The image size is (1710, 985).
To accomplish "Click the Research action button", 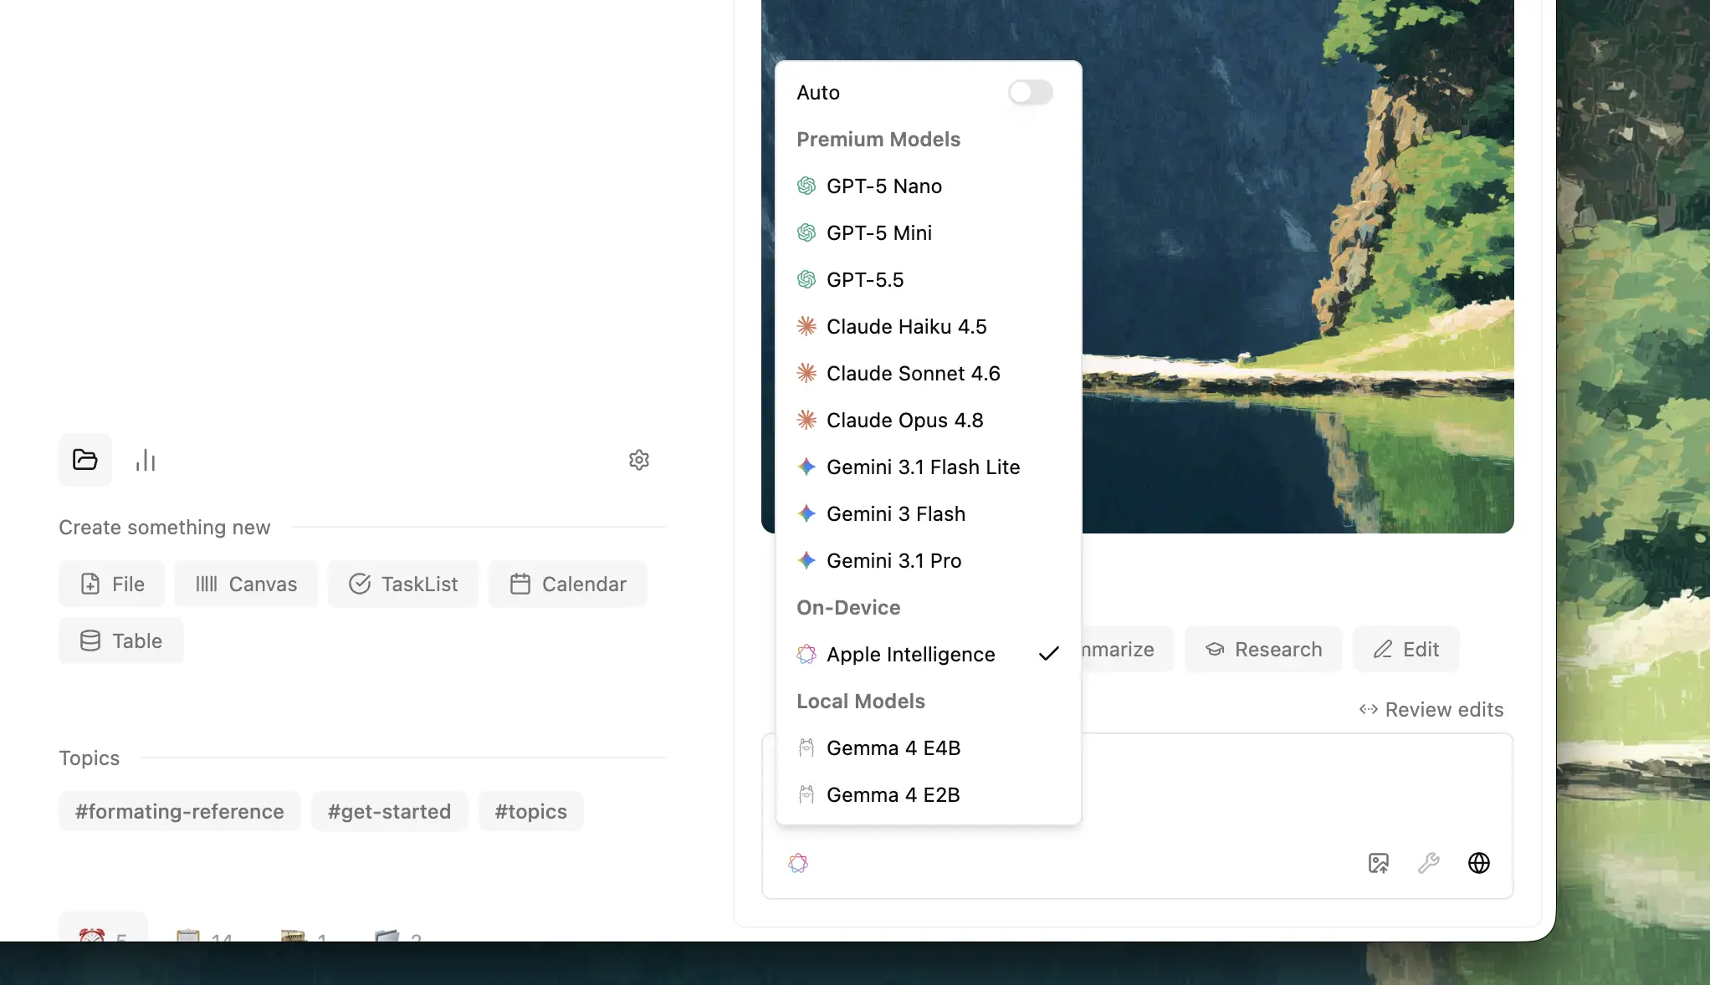I will click(1263, 649).
